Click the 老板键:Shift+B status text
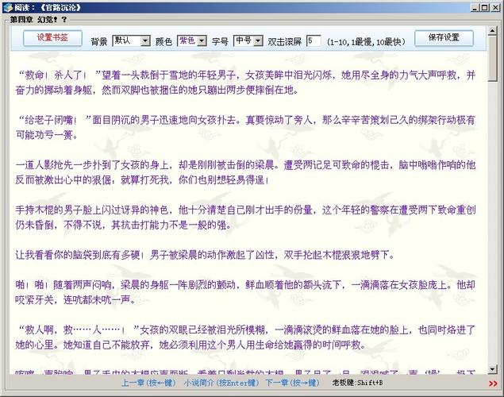This screenshot has width=504, height=397. (357, 383)
